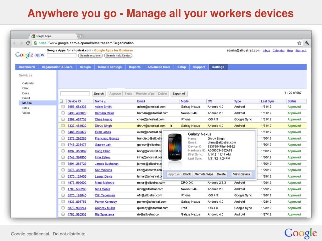The height and width of the screenshot is (241, 322).
Task: Select the Francisco Gomez row checkbox
Action: pyautogui.click(x=63, y=138)
